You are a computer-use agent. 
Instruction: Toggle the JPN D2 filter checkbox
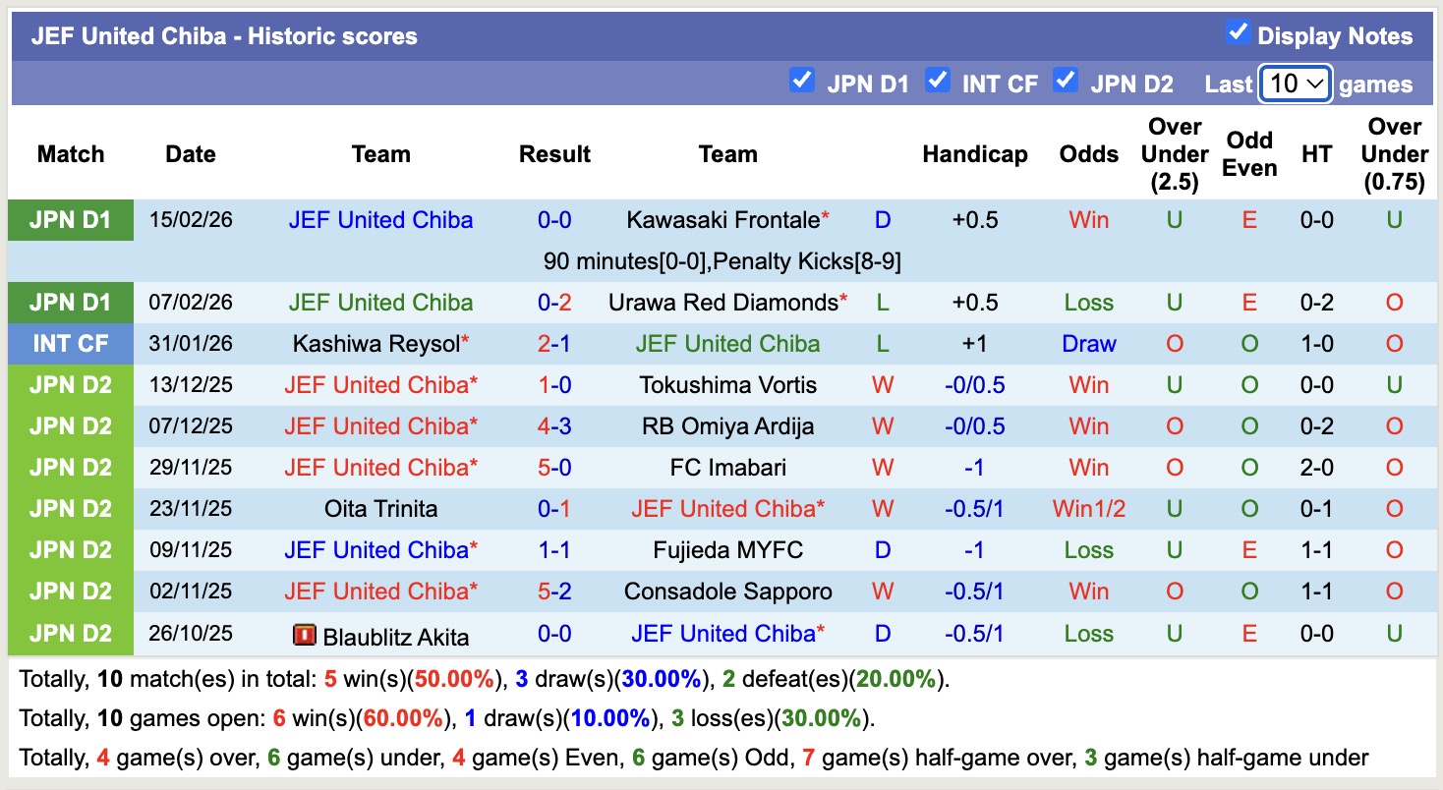pos(1066,83)
